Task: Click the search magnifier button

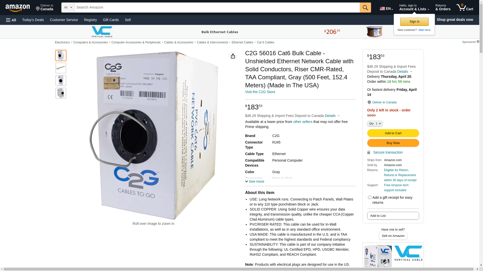Action: [365, 8]
